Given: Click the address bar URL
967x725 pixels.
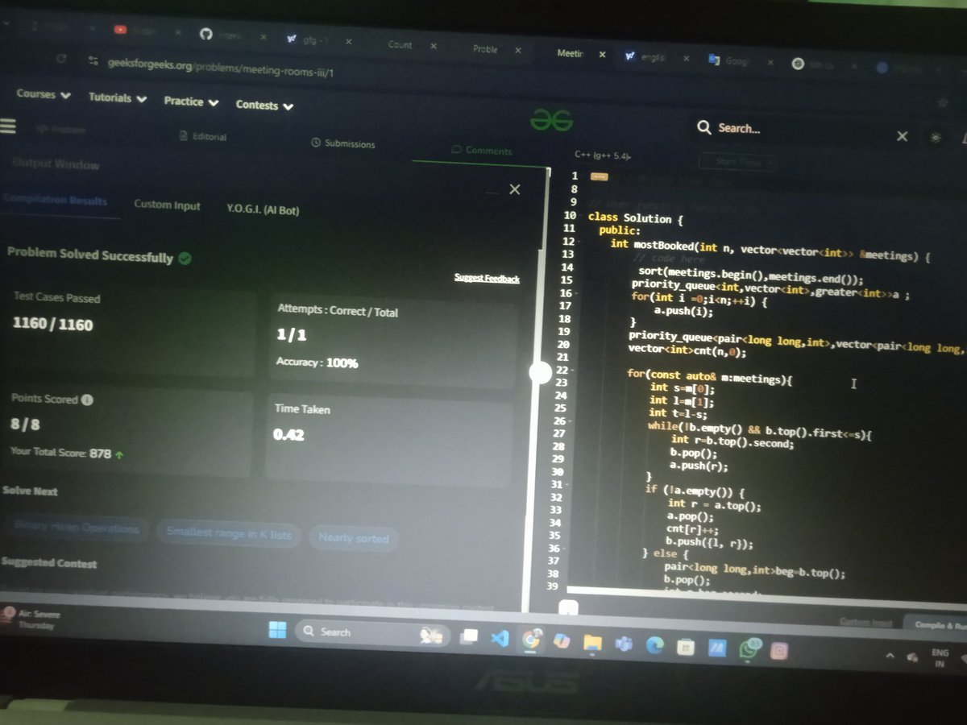Looking at the screenshot, I should (221, 68).
